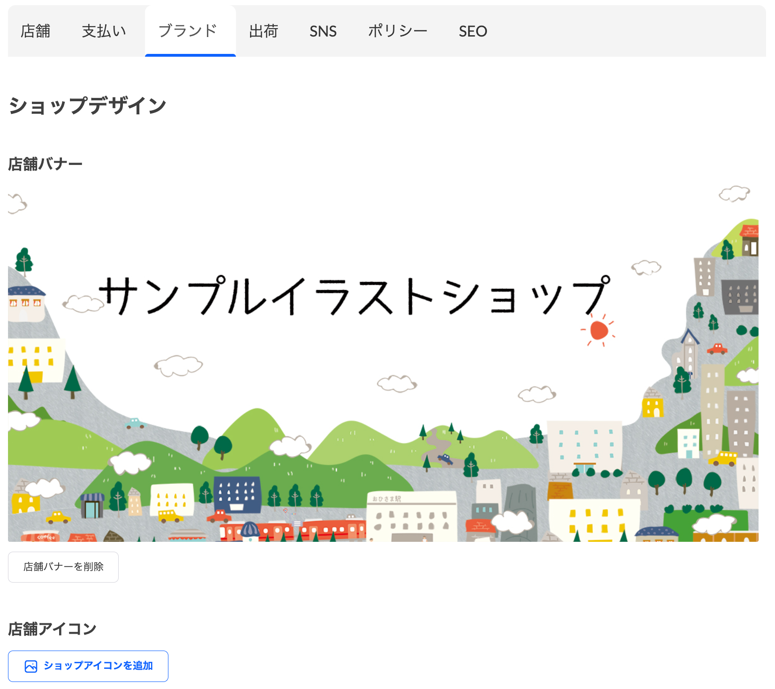Switch to the 支払い tab
The height and width of the screenshot is (689, 775).
(104, 31)
